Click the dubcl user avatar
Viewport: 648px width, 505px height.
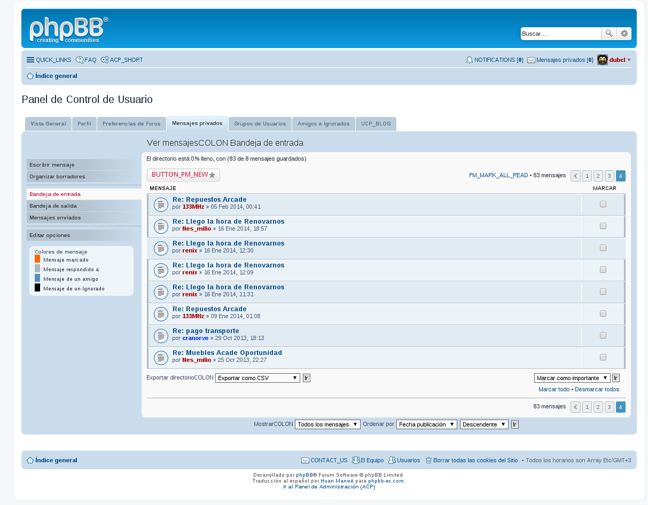(602, 60)
